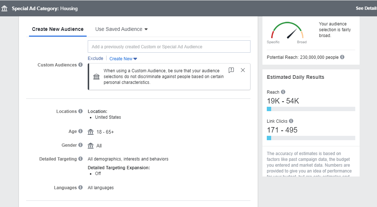Screen dimensions: 377x207
Task: Click the Broad label under gauge
Action: click(x=302, y=42)
